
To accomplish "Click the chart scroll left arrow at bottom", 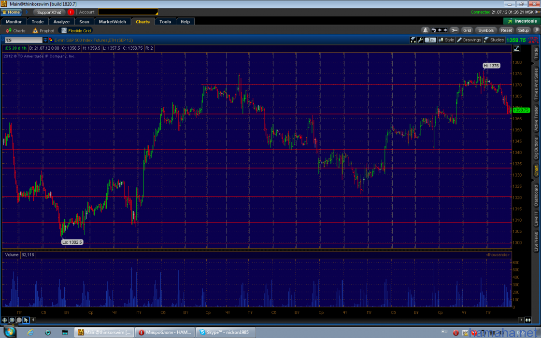I will 33,320.
